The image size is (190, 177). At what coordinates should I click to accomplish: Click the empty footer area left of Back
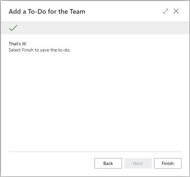pyautogui.click(x=51, y=163)
